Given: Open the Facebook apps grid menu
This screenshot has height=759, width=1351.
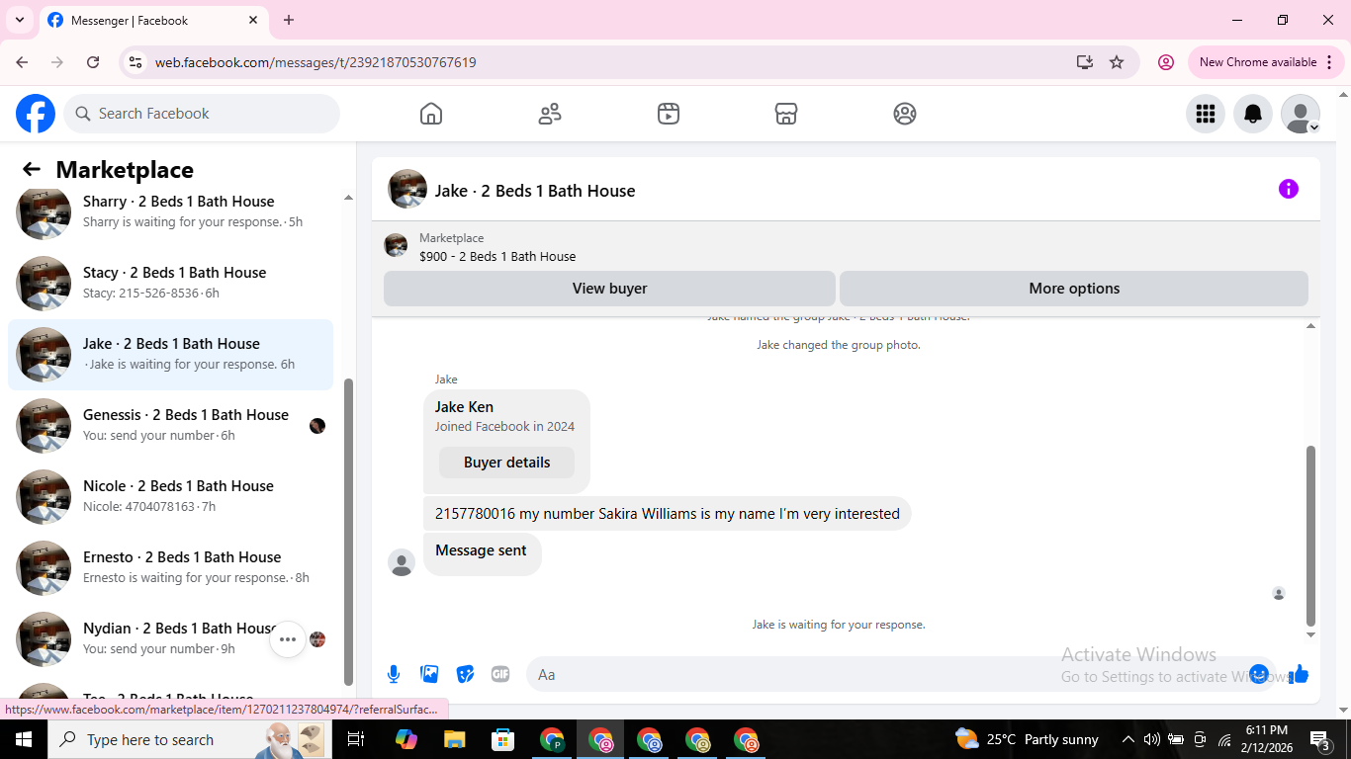Looking at the screenshot, I should click(1206, 114).
